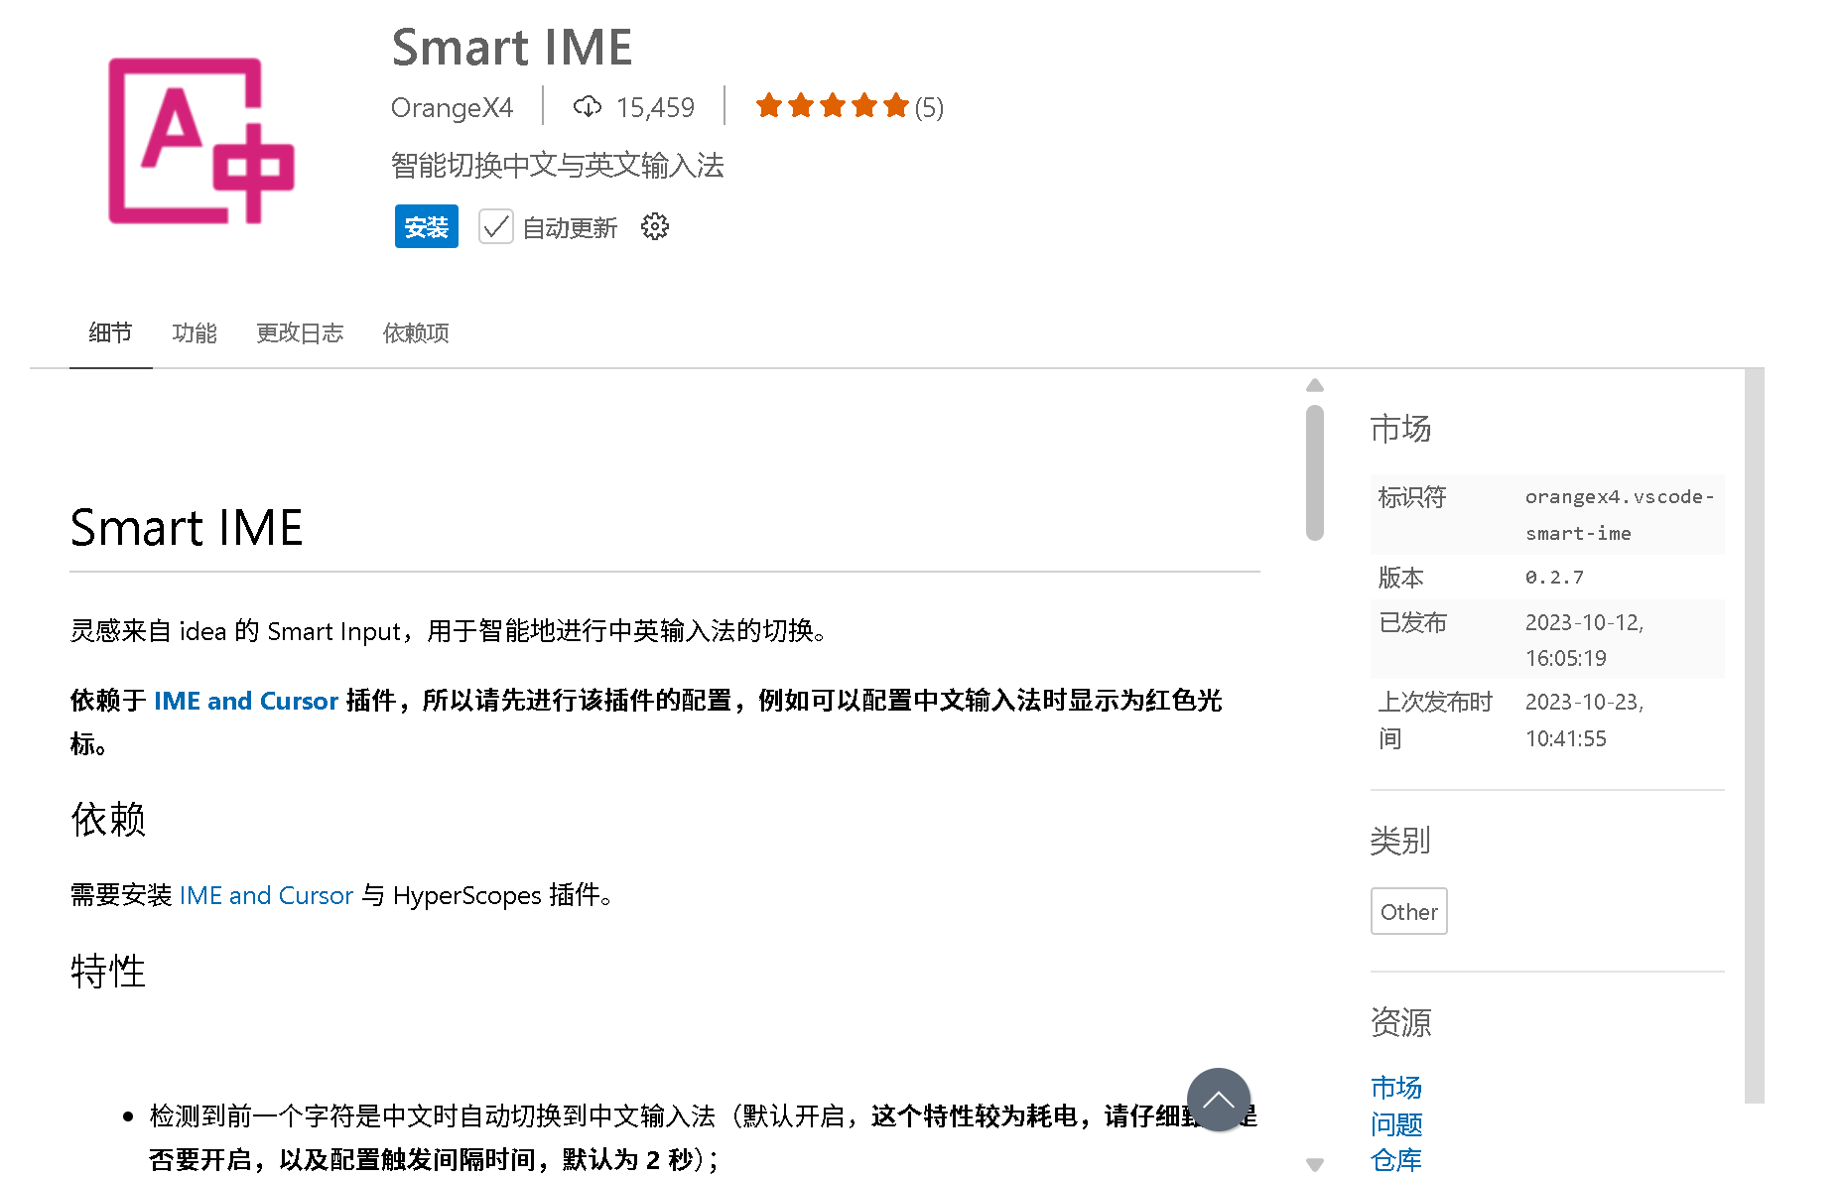Click the 资源 sidebar heading

click(x=1400, y=1022)
